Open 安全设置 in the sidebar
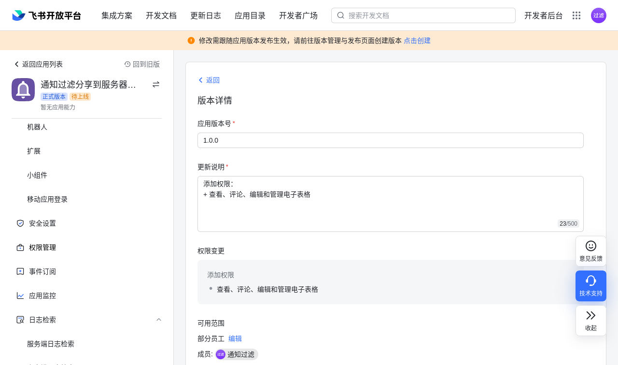Image resolution: width=618 pixels, height=365 pixels. (42, 223)
